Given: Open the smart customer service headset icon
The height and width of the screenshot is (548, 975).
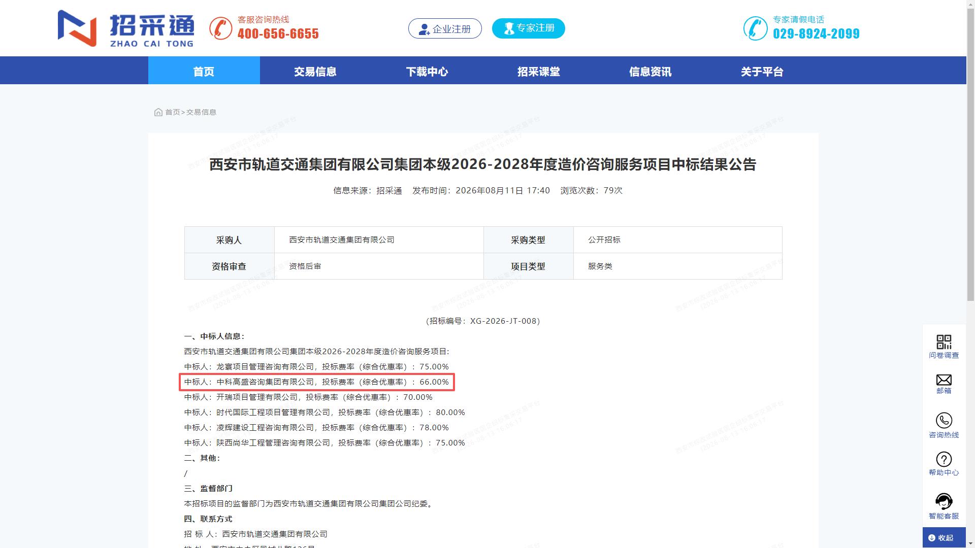Looking at the screenshot, I should click(944, 501).
